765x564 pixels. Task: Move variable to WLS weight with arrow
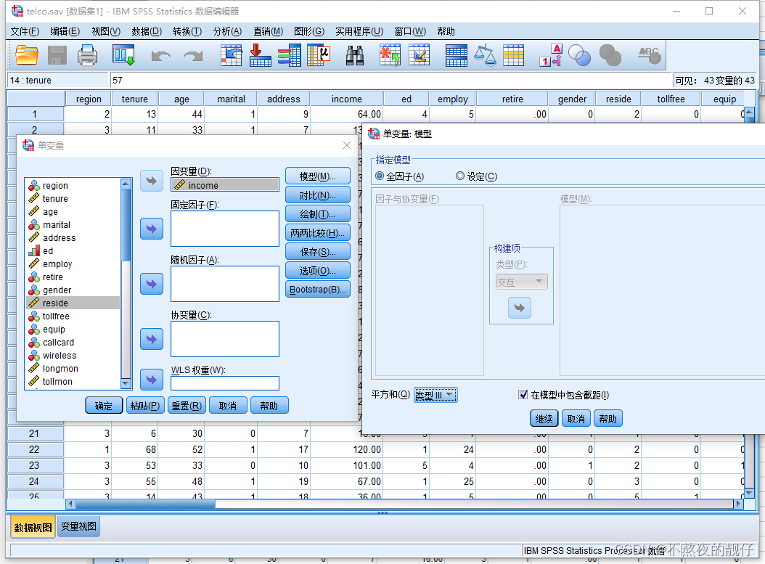point(152,380)
